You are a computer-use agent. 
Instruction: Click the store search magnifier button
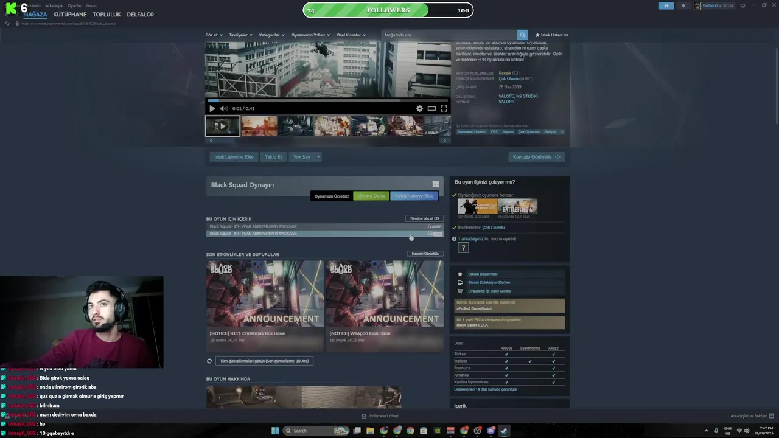click(522, 35)
